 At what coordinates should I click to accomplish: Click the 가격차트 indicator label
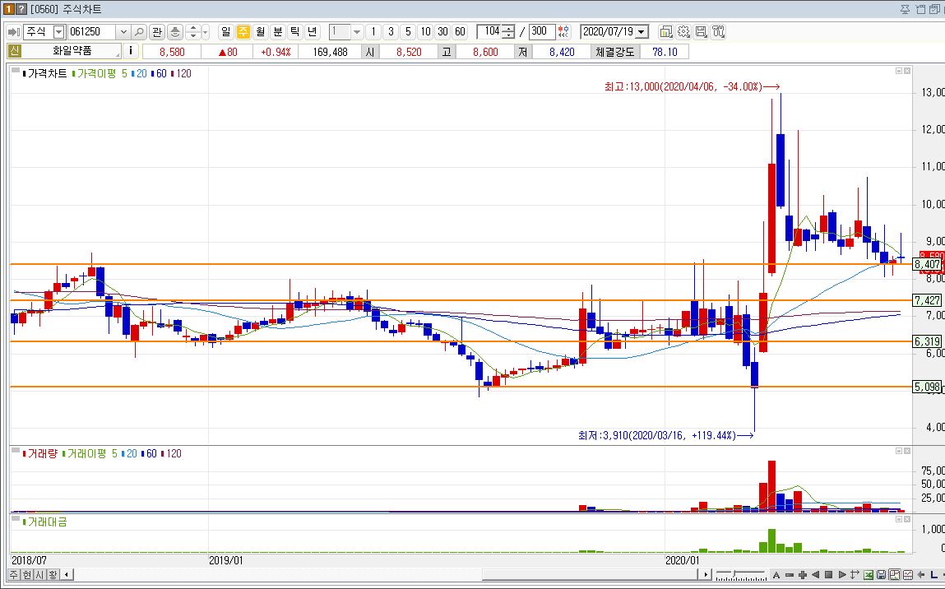47,73
